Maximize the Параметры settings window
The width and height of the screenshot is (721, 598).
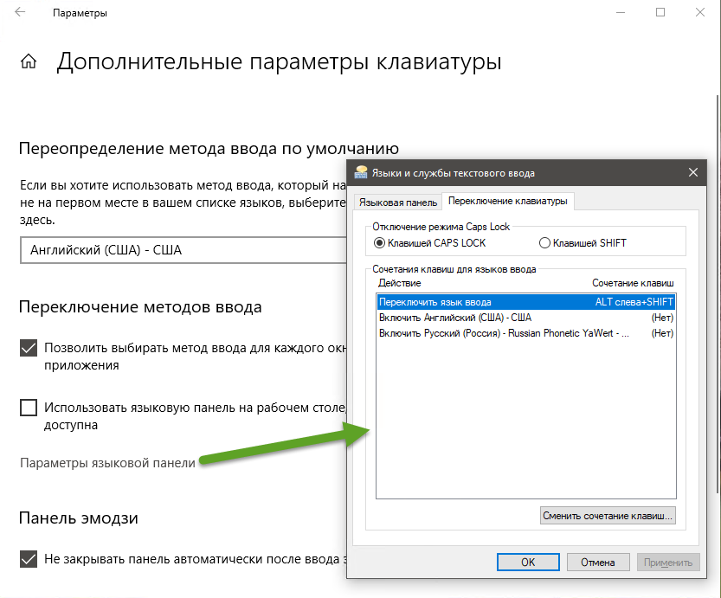[660, 13]
